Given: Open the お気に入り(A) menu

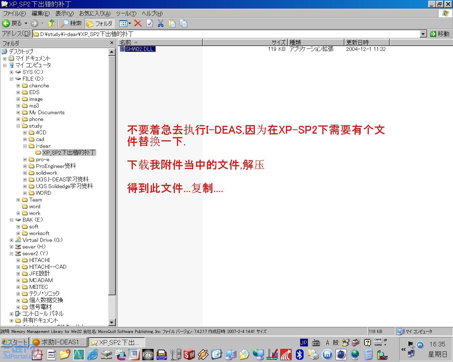Looking at the screenshot, I should (x=95, y=13).
